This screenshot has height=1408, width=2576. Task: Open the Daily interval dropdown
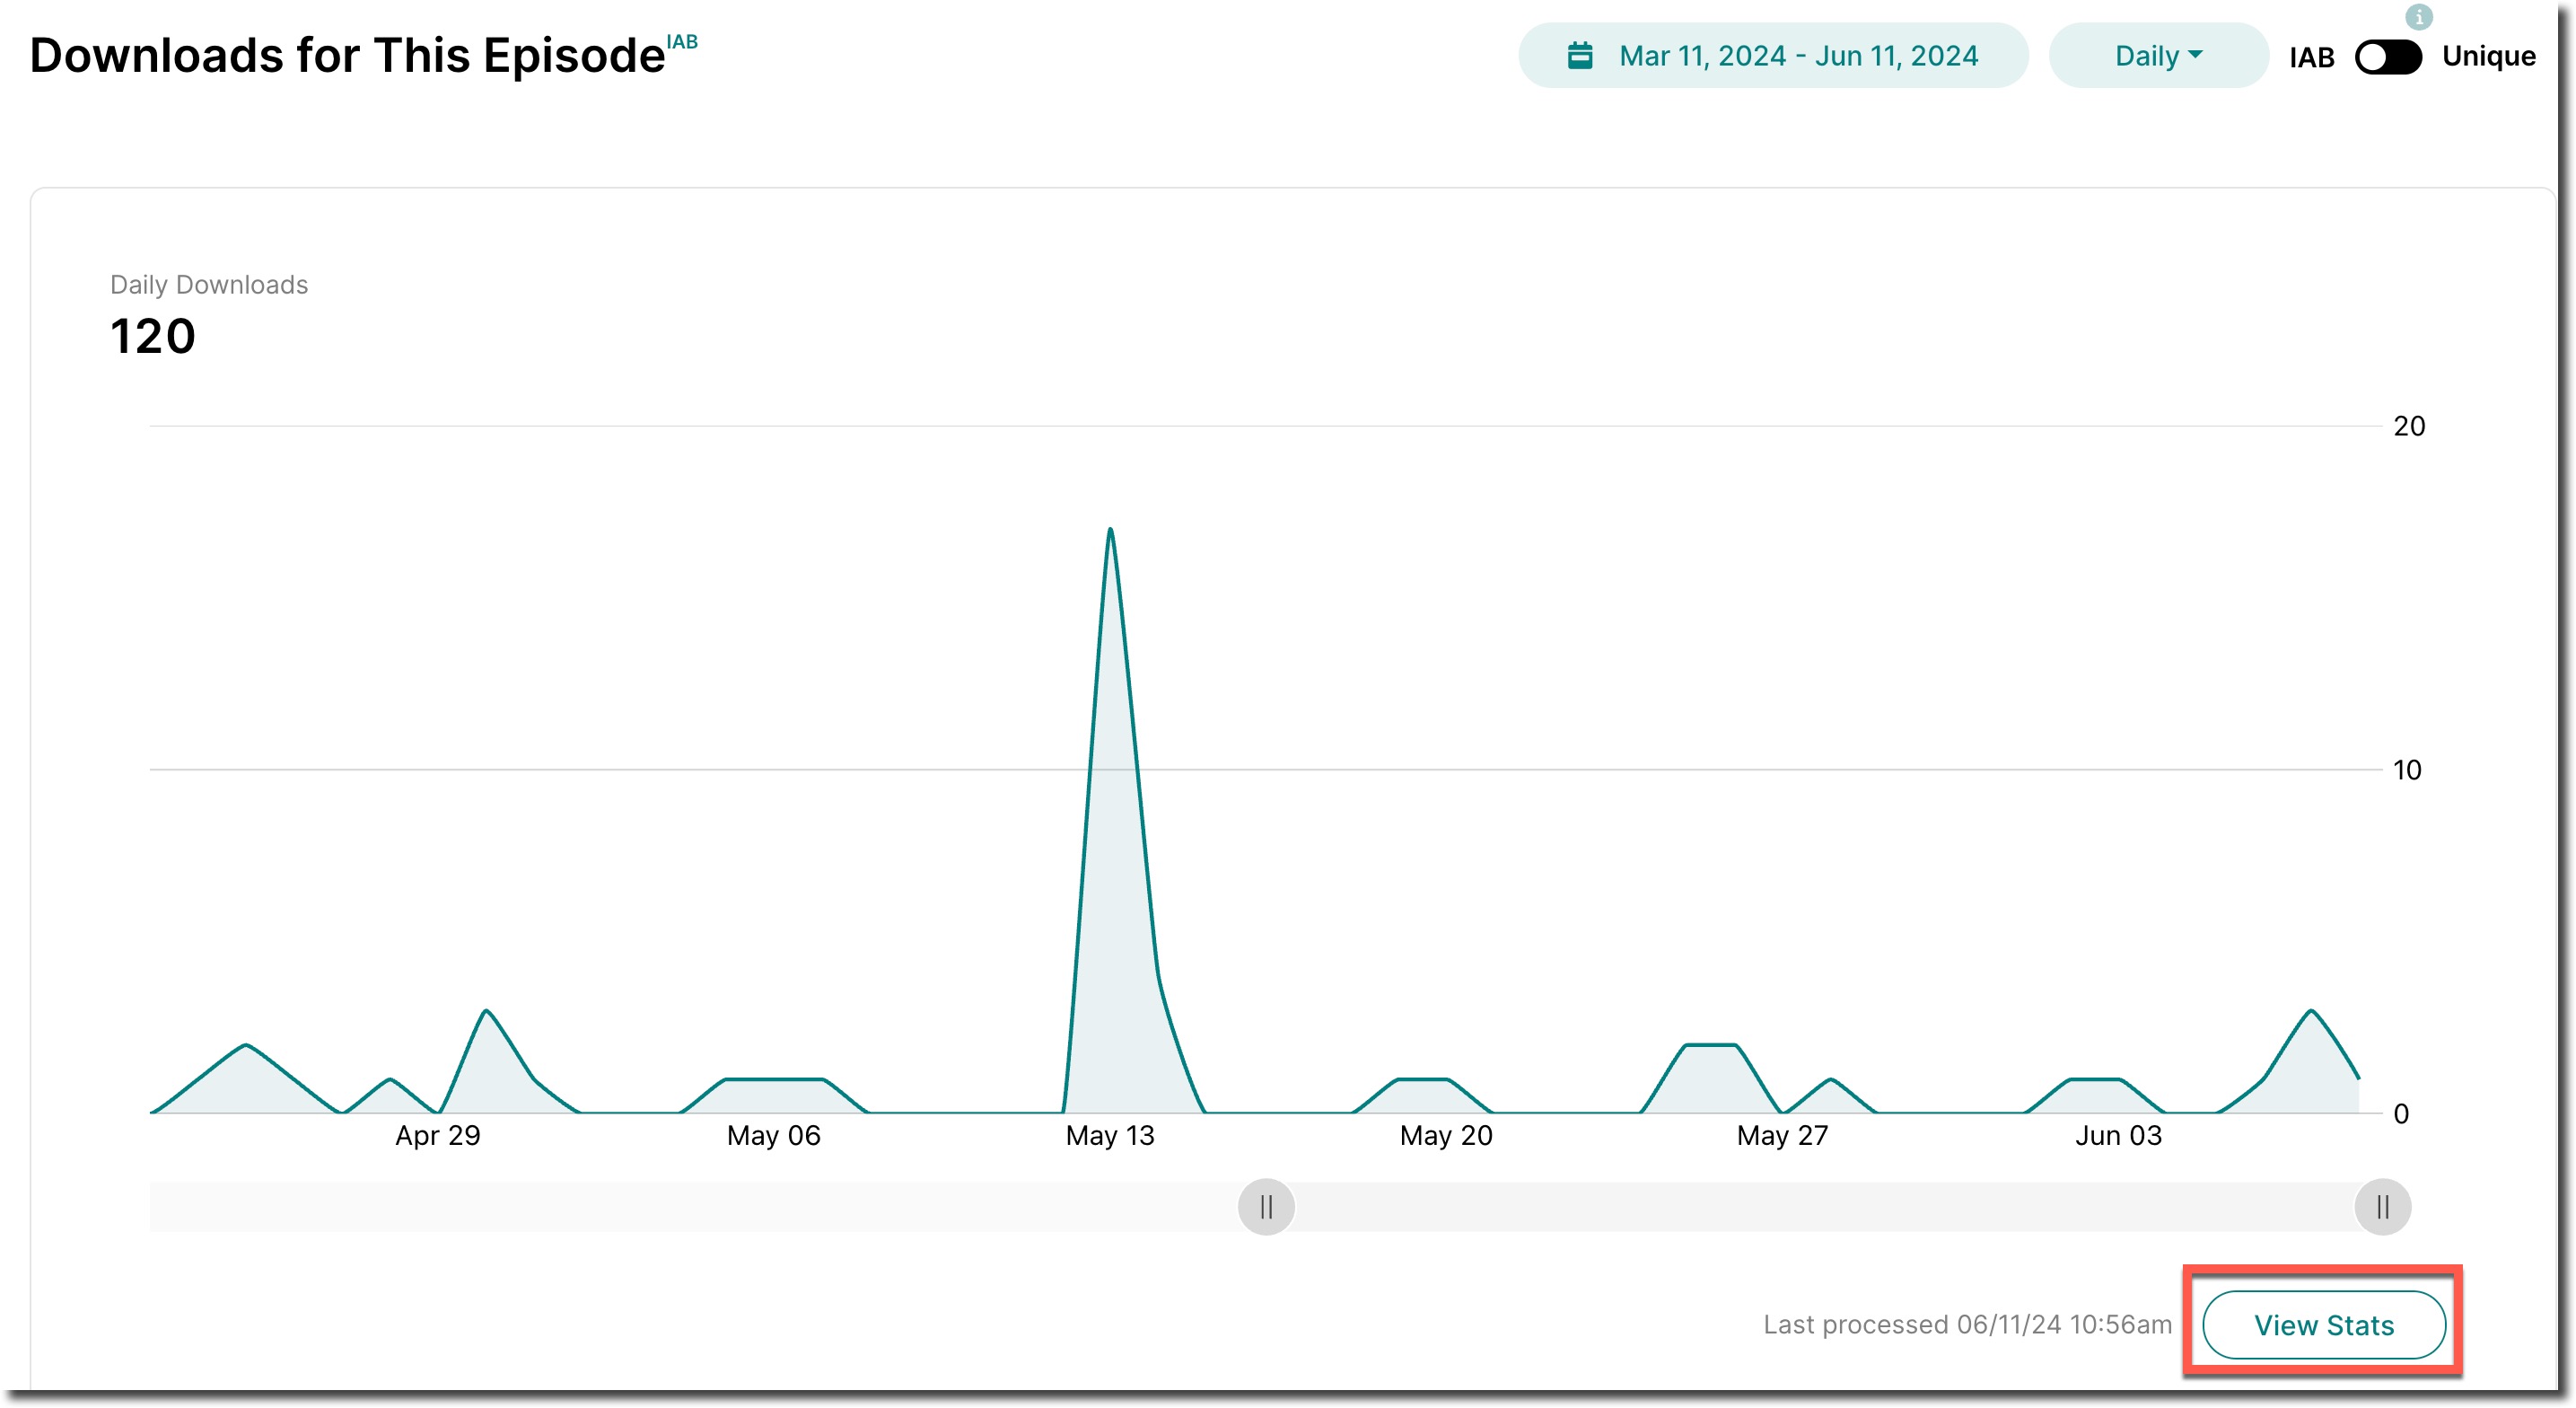click(2157, 56)
